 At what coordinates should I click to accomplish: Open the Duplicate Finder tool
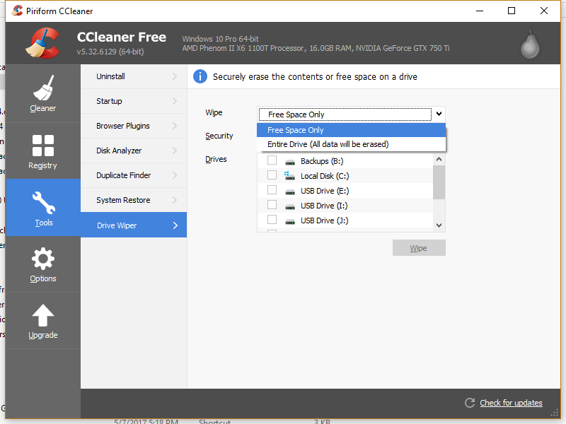(134, 175)
